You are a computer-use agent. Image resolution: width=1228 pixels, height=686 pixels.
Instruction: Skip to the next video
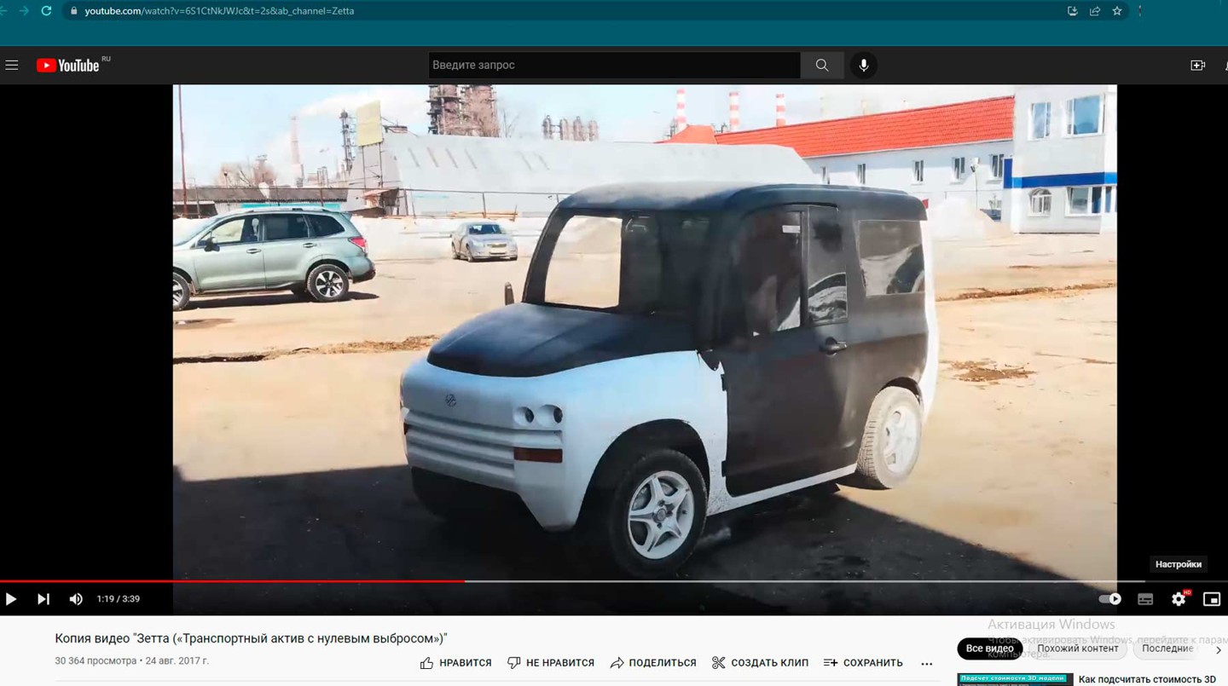(x=43, y=599)
